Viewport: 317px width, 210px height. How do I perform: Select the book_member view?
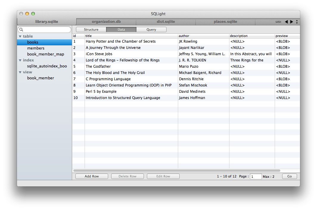pyautogui.click(x=40, y=78)
